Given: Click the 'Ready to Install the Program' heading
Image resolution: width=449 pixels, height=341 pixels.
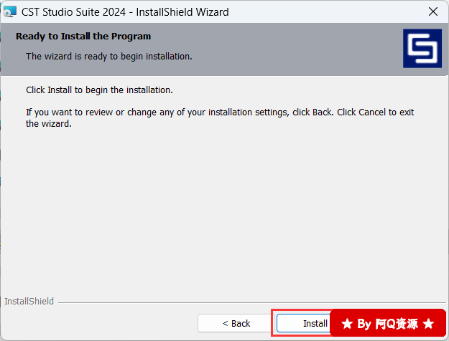Looking at the screenshot, I should coord(83,37).
